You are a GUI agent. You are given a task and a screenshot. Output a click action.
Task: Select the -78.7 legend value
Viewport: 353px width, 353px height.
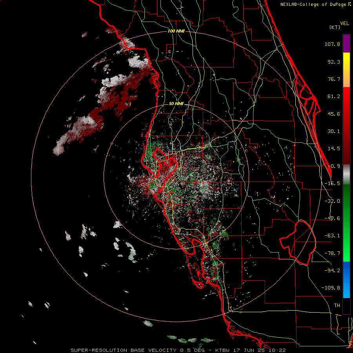click(x=332, y=253)
